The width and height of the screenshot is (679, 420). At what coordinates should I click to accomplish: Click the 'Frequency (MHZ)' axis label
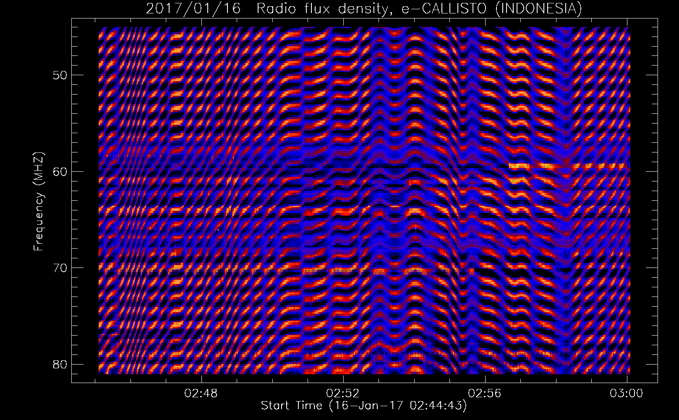coord(39,202)
